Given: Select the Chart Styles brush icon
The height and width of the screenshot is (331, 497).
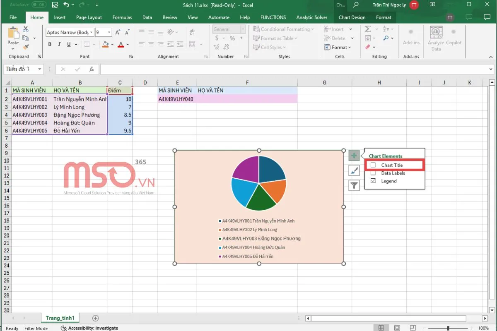Looking at the screenshot, I should (x=354, y=170).
